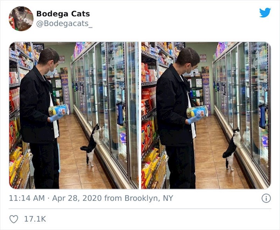
Task: Open second photo with cat looking sideways
Action: click(x=206, y=116)
